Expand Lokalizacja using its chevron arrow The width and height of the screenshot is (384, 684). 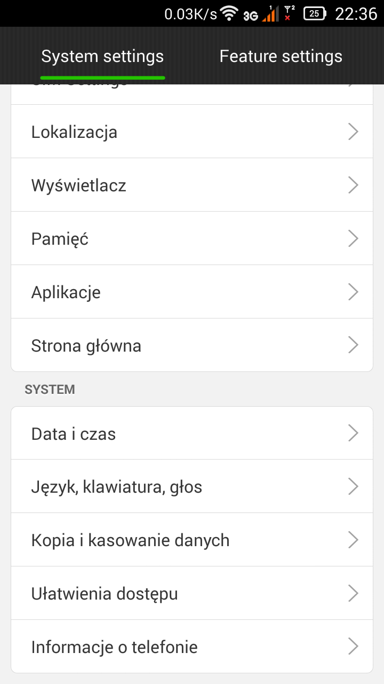(353, 131)
